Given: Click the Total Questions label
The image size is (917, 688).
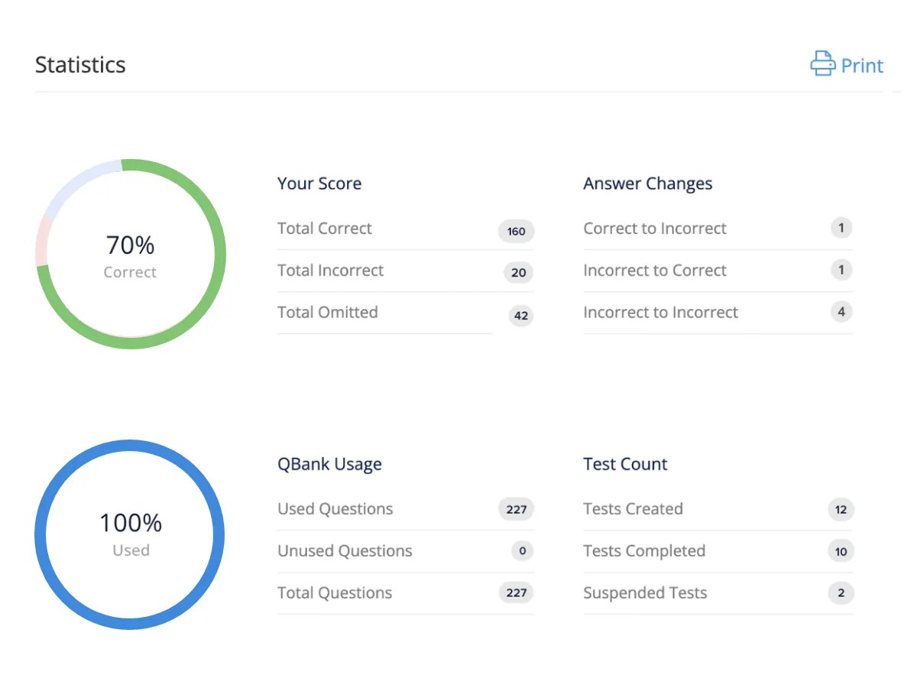Looking at the screenshot, I should [335, 593].
